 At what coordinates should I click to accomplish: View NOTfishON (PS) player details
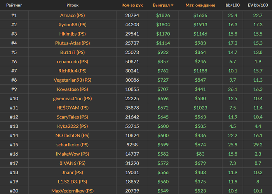(x=72, y=136)
